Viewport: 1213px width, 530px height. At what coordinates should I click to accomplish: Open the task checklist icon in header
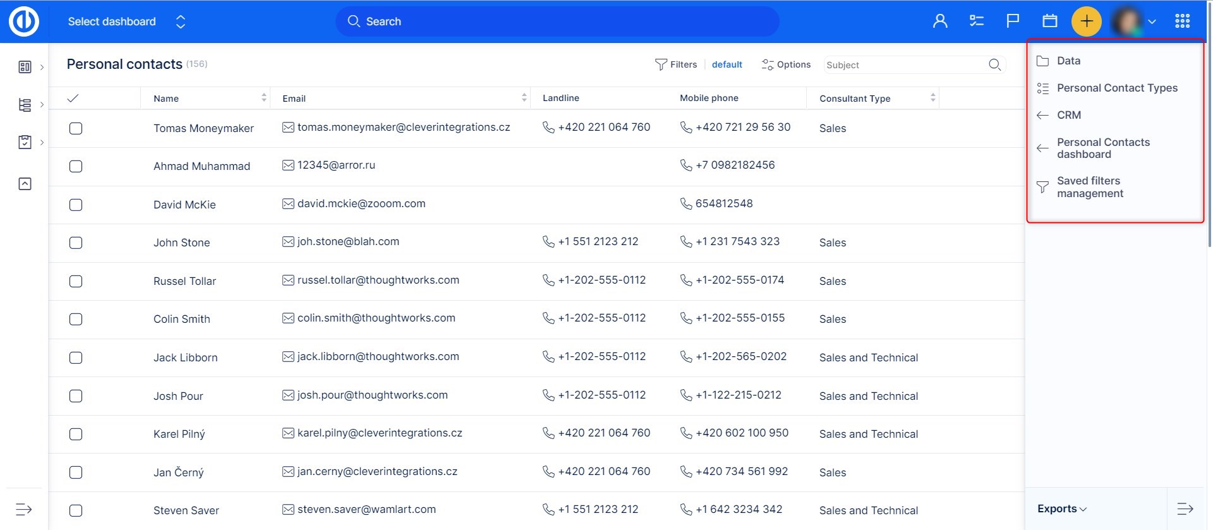pos(976,21)
